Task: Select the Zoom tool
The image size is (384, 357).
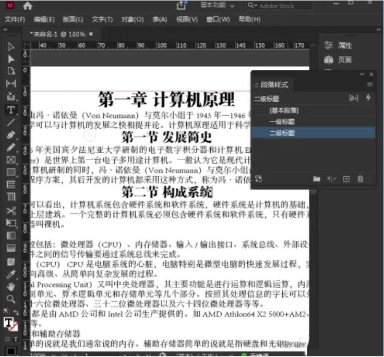Action: [x=10, y=299]
